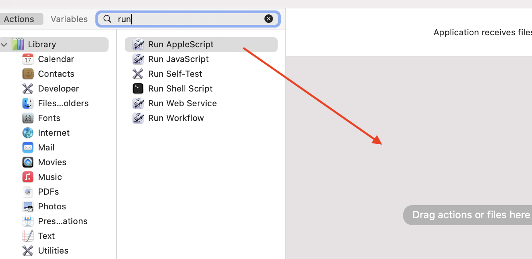Select the Mail envelope icon

[28, 148]
